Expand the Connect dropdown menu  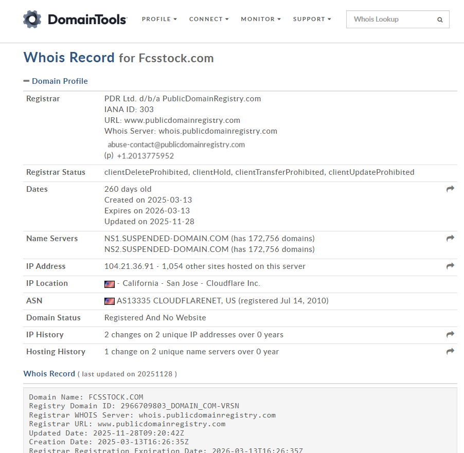click(209, 20)
